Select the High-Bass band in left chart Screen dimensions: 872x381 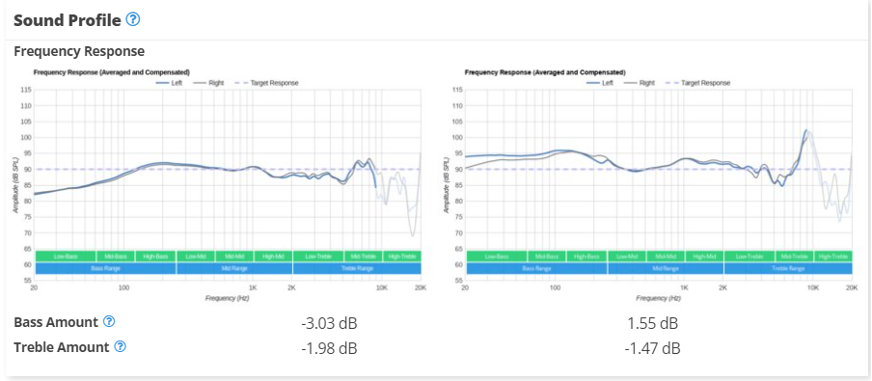point(155,257)
